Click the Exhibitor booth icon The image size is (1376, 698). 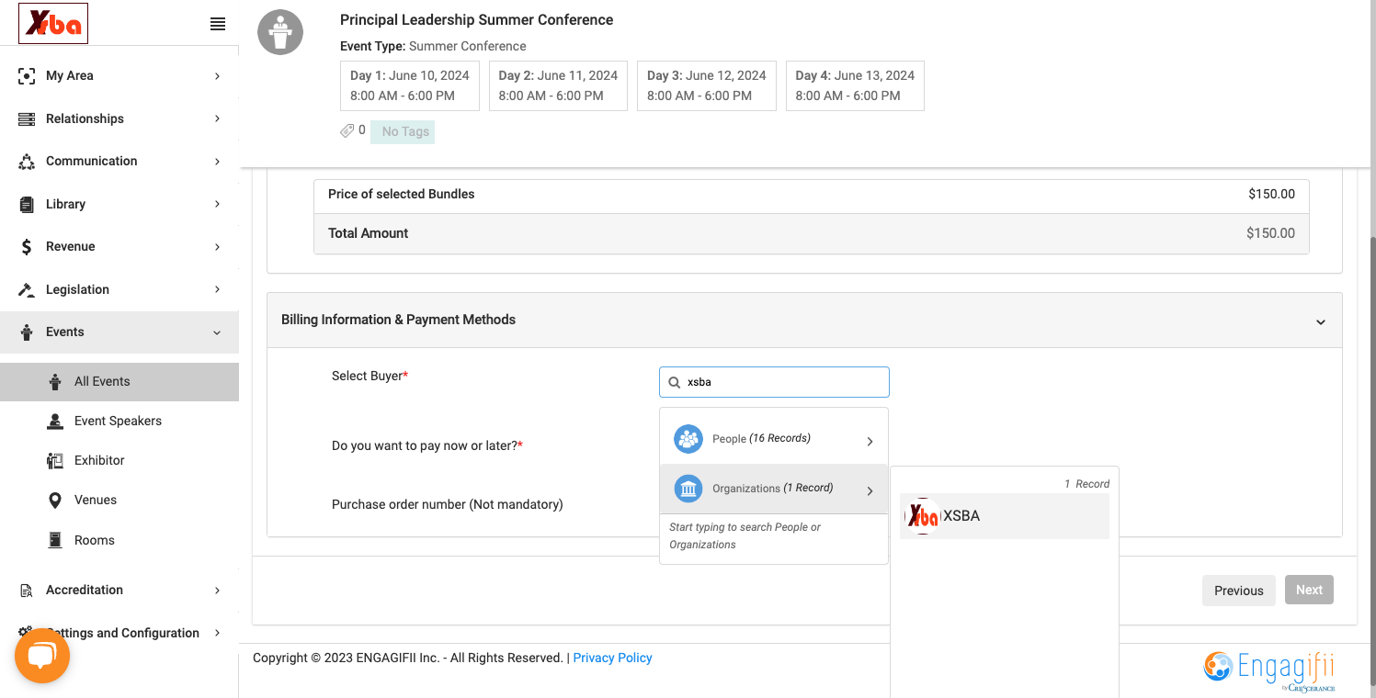point(55,461)
